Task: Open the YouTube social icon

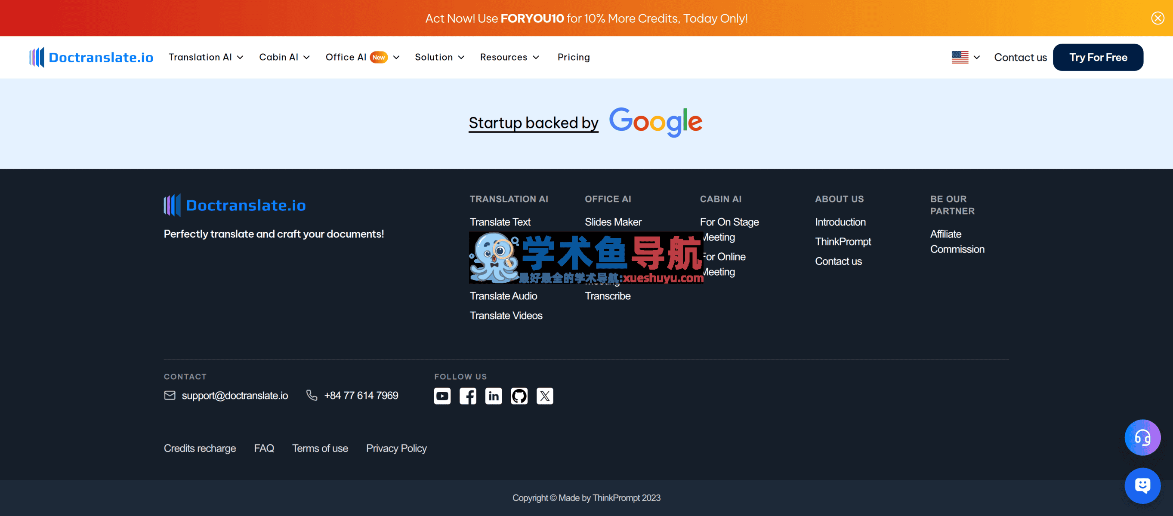Action: tap(441, 396)
